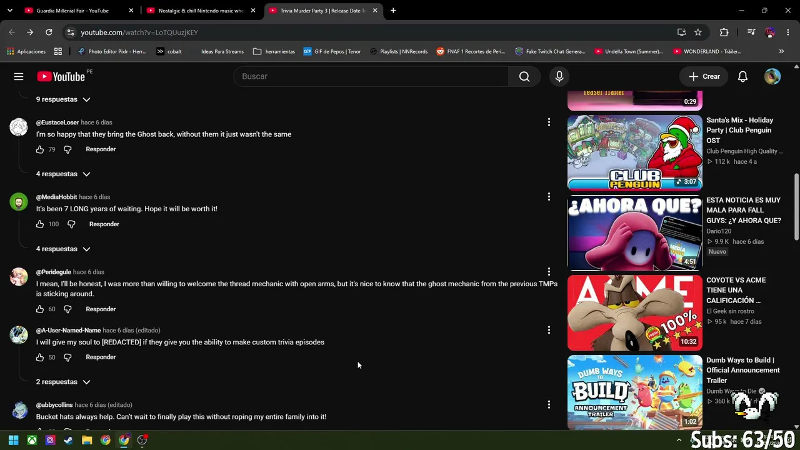This screenshot has height=450, width=800.
Task: Reply to the @EustaceLoser comment
Action: (101, 149)
